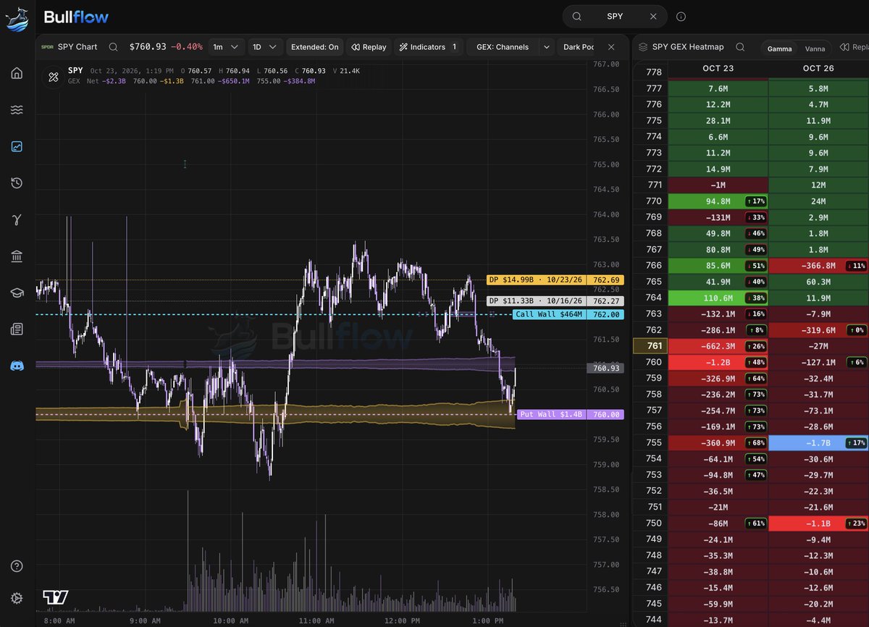Open the 1D range dropdown
869x627 pixels.
(265, 47)
